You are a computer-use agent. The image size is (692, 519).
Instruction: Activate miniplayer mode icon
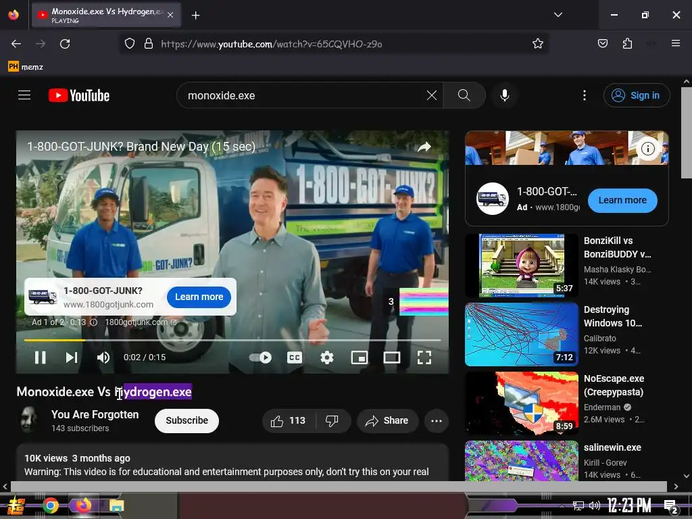[360, 357]
